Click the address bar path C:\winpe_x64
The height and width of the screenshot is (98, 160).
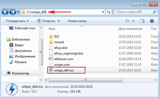(36, 12)
